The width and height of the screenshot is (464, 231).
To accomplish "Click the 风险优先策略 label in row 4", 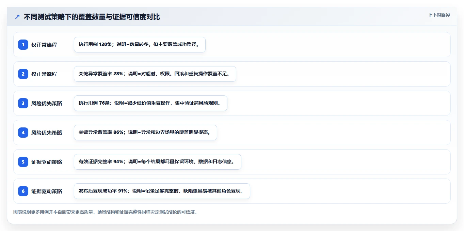I will coord(47,133).
